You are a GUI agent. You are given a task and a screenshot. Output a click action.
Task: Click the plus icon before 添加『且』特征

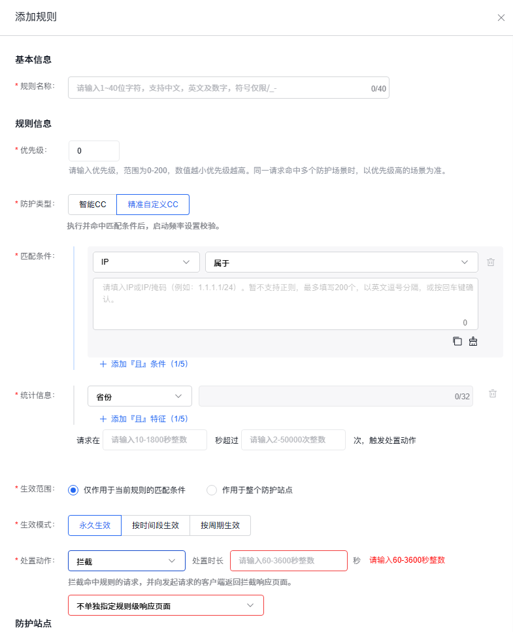click(x=103, y=419)
